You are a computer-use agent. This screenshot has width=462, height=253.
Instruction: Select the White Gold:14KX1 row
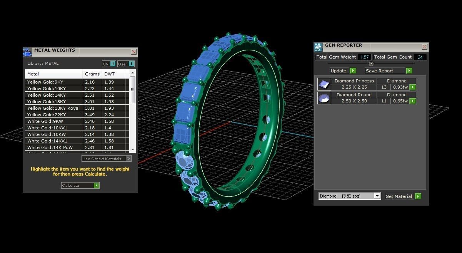77,141
